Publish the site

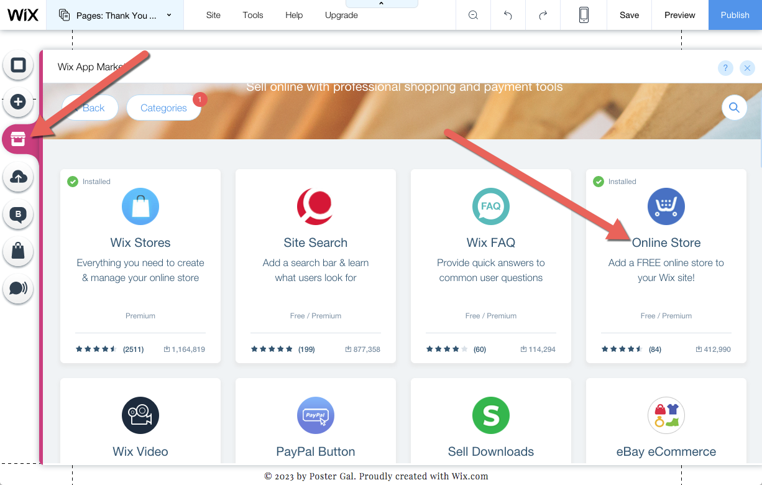735,15
